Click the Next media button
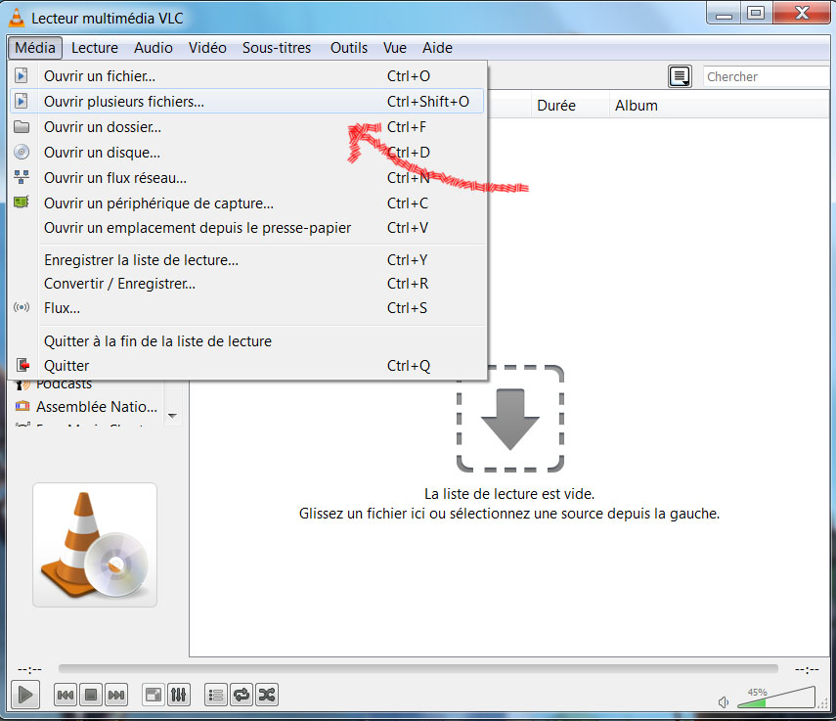This screenshot has width=836, height=721. [x=116, y=695]
